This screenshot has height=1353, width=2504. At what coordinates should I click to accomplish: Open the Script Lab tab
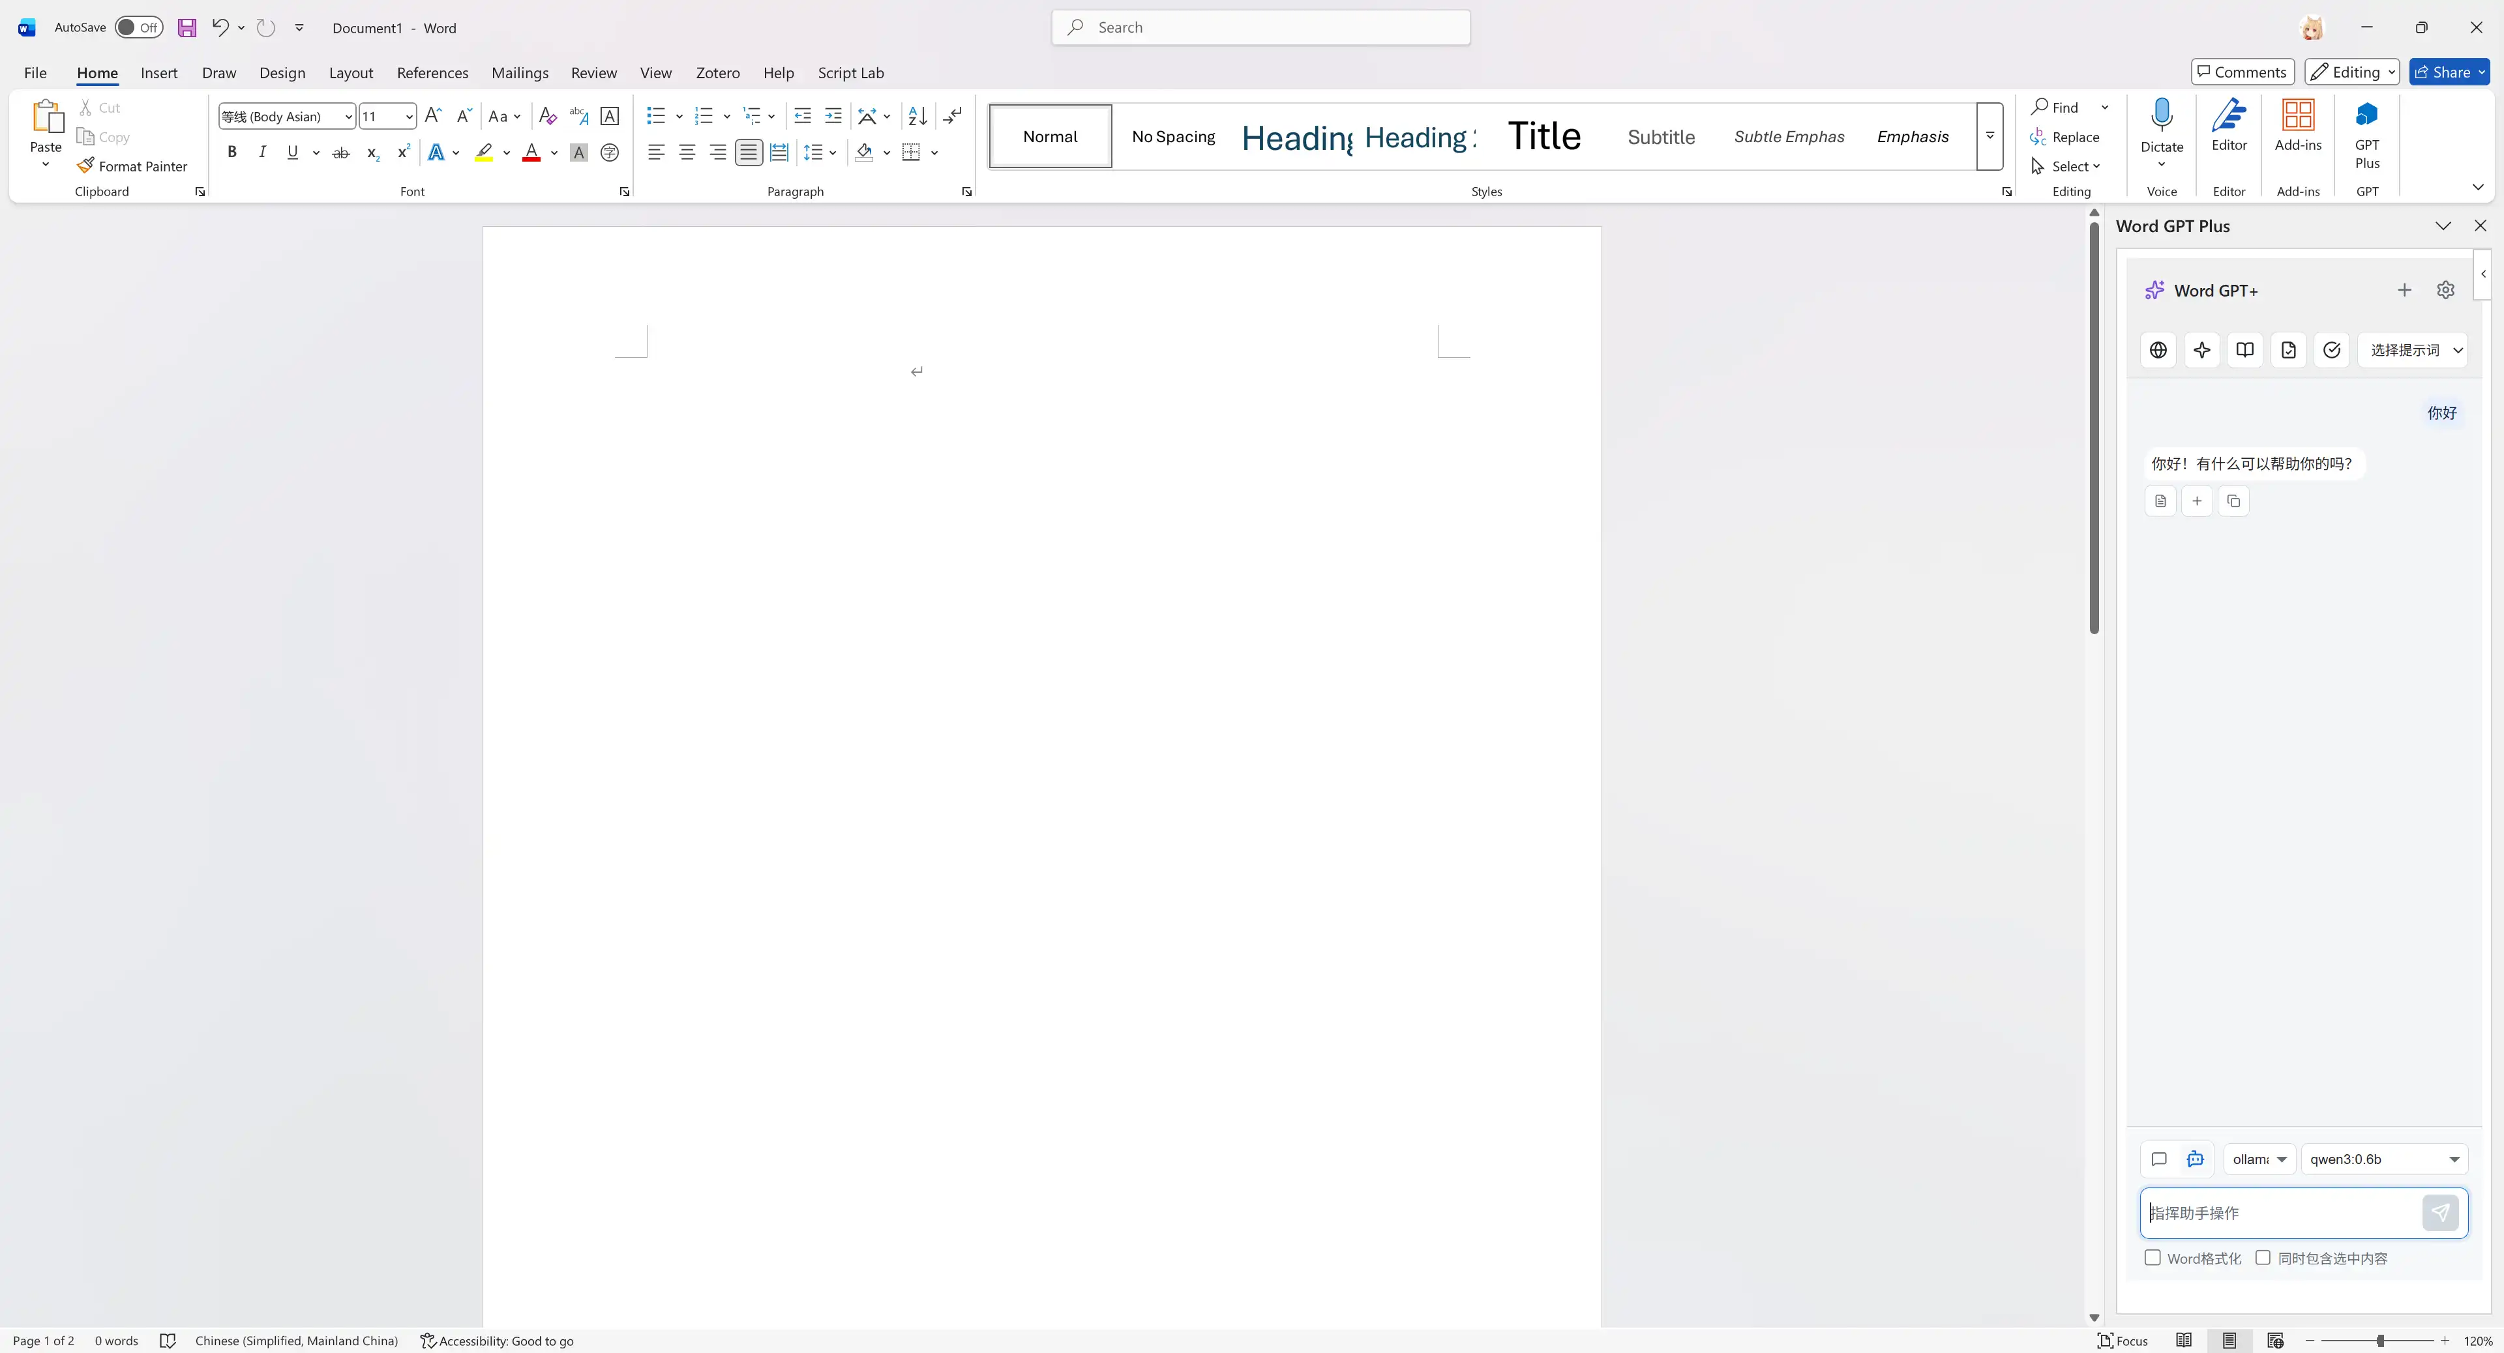tap(850, 73)
